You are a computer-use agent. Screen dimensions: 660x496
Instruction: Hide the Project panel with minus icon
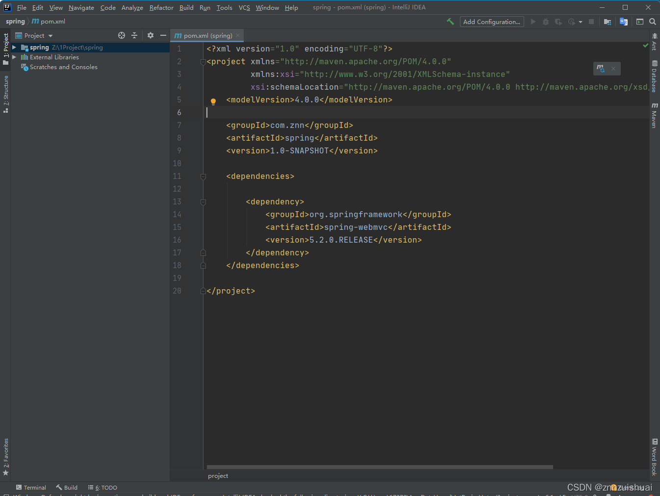(x=163, y=35)
